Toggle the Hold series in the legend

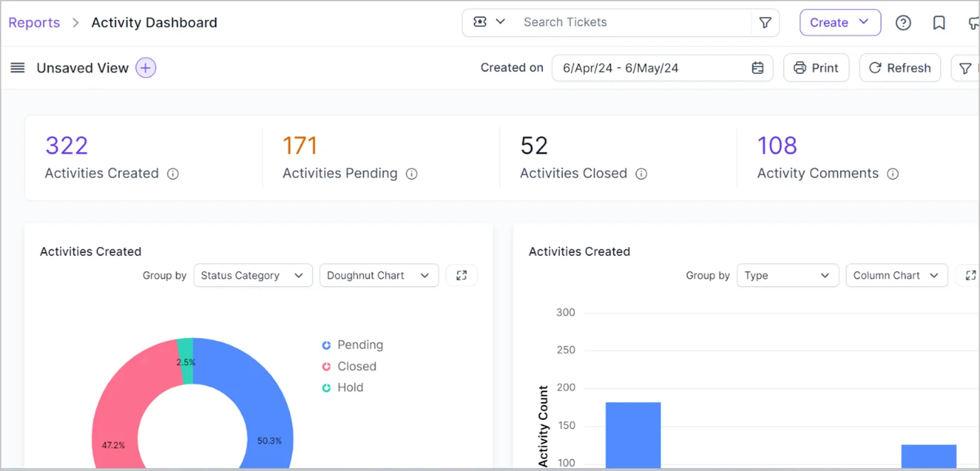pos(343,387)
